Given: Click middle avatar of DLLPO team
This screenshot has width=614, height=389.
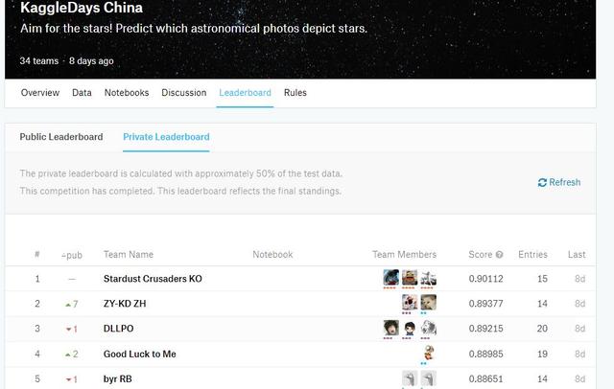Looking at the screenshot, I should pyautogui.click(x=410, y=328).
